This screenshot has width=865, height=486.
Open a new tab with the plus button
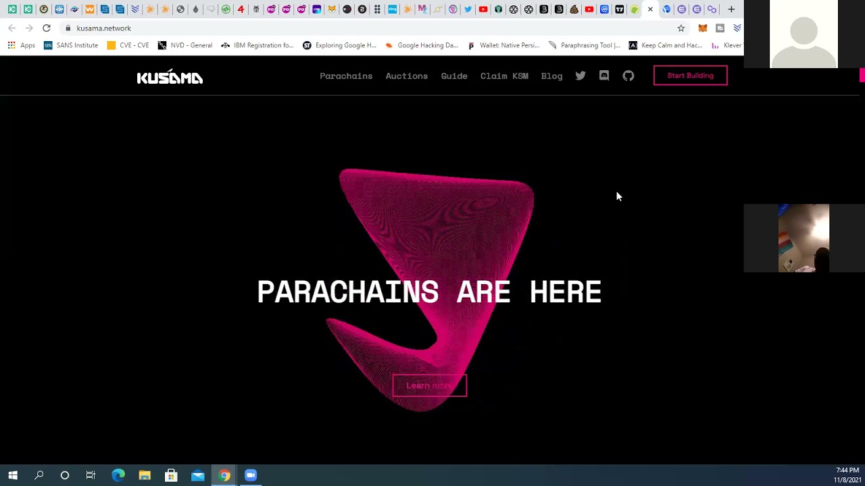coord(731,9)
